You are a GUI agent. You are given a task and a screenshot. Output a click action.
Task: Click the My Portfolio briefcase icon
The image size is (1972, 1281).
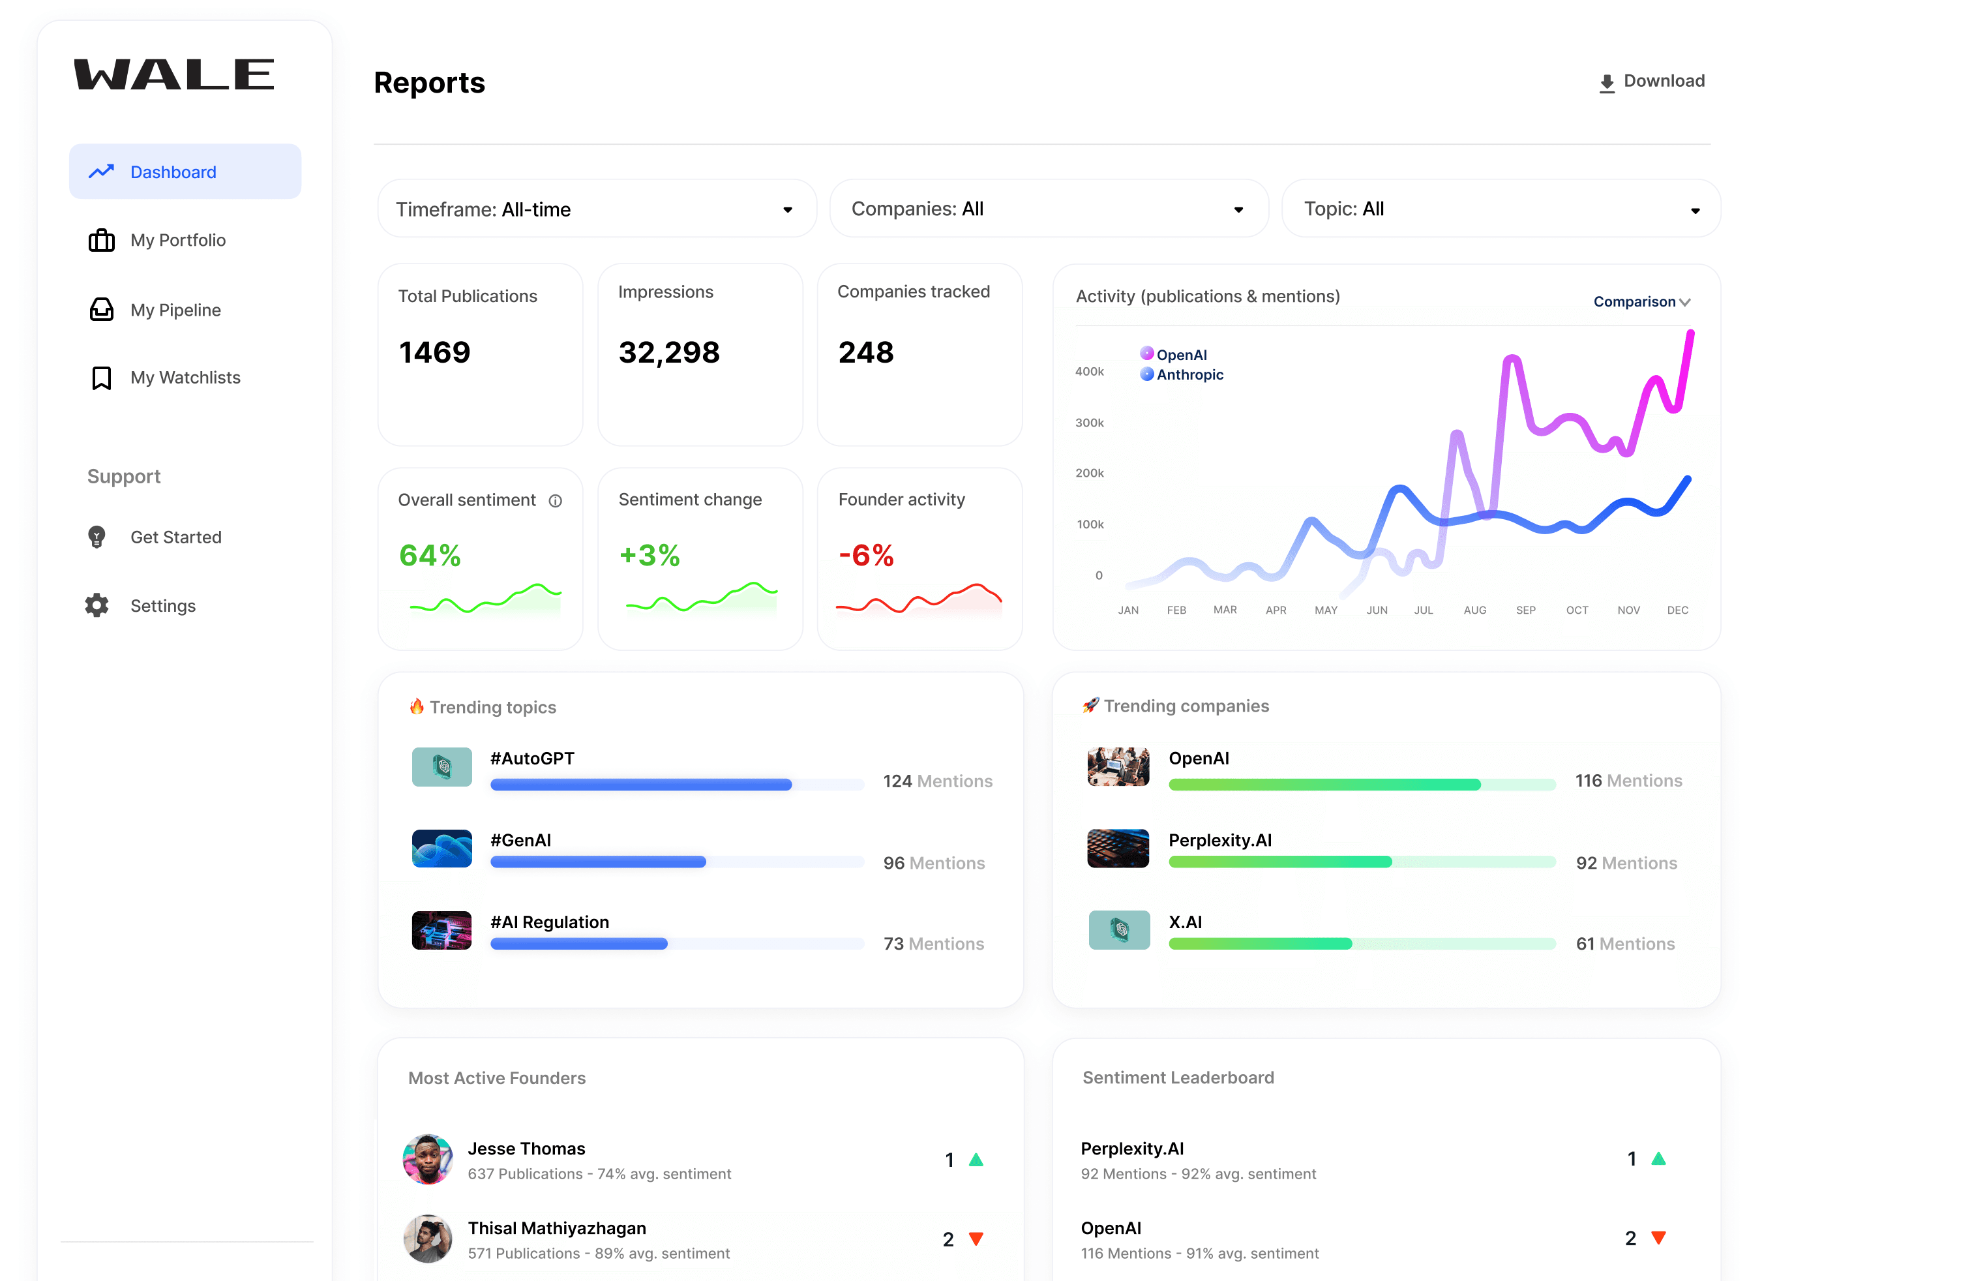point(101,240)
